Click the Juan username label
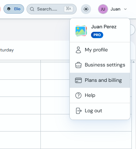 (x=115, y=9)
